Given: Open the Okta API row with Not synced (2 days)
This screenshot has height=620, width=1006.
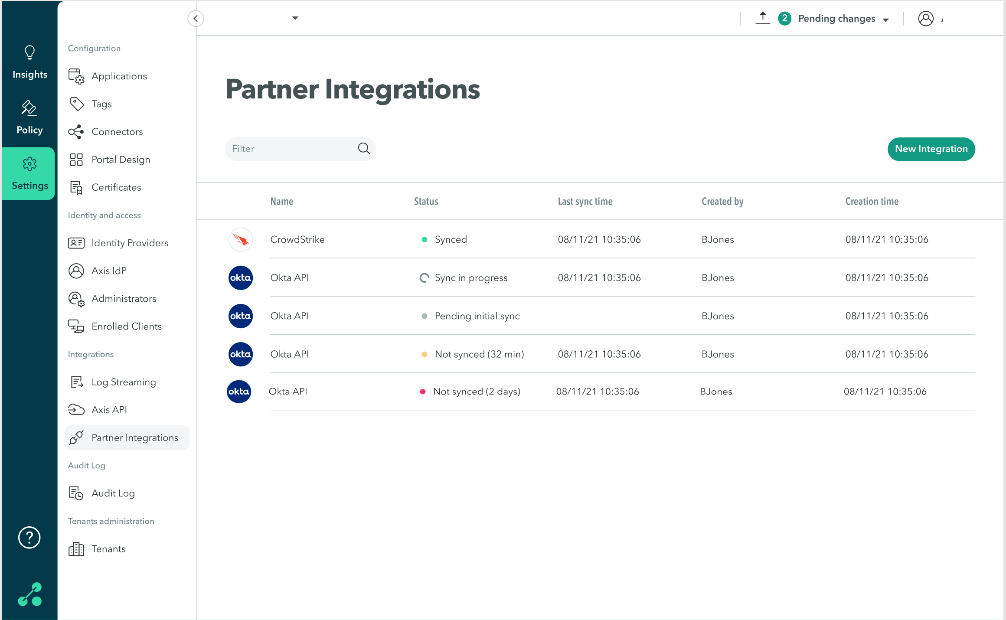Looking at the screenshot, I should pyautogui.click(x=288, y=392).
